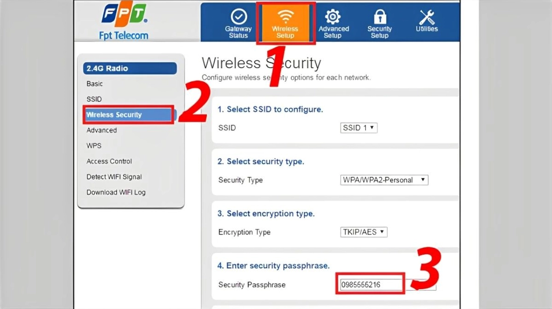
Task: Click inside the Security Passphrase field
Action: point(371,285)
